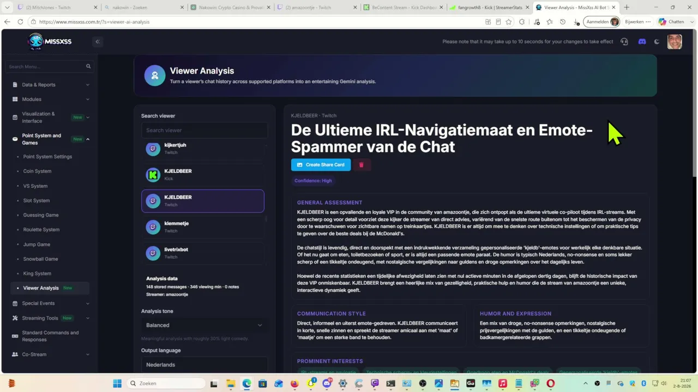Collapse the sidebar with the chevron button

pos(98,41)
